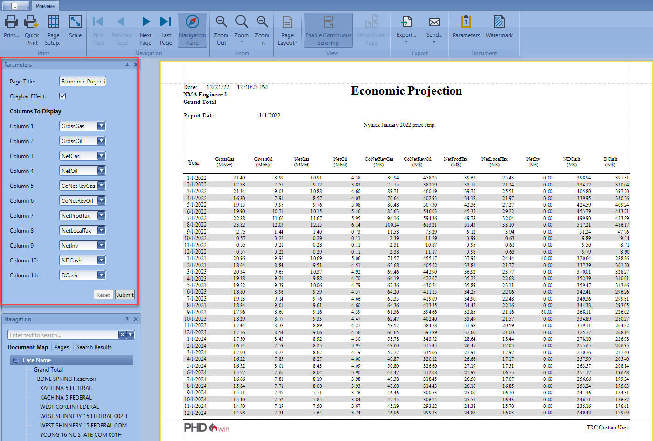Click the navigation search text field
Viewport: 653px width, 441px height.
pos(63,335)
